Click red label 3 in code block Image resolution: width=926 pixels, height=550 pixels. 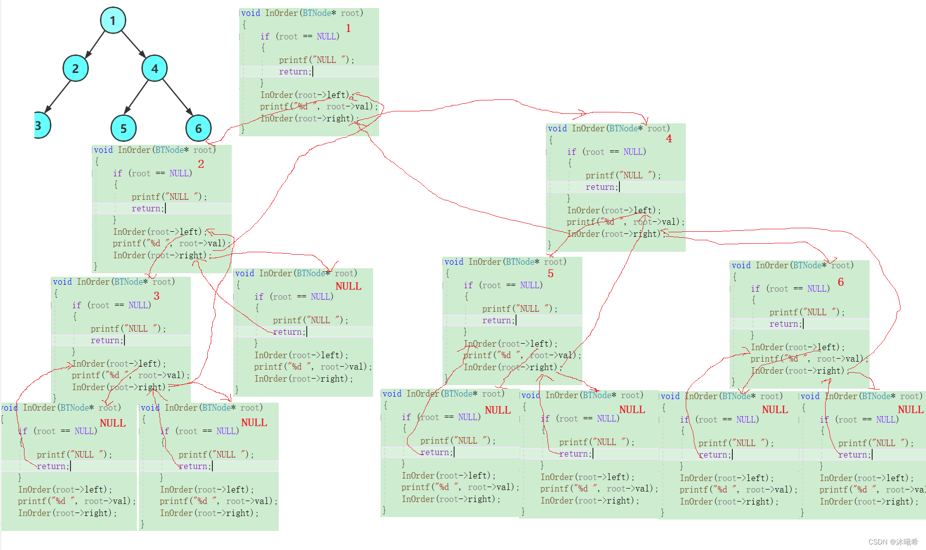[x=156, y=296]
